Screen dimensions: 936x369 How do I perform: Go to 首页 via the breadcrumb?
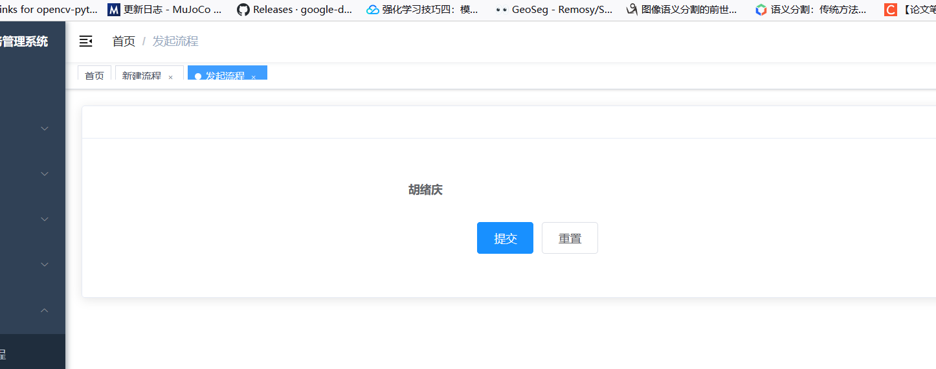(x=124, y=41)
